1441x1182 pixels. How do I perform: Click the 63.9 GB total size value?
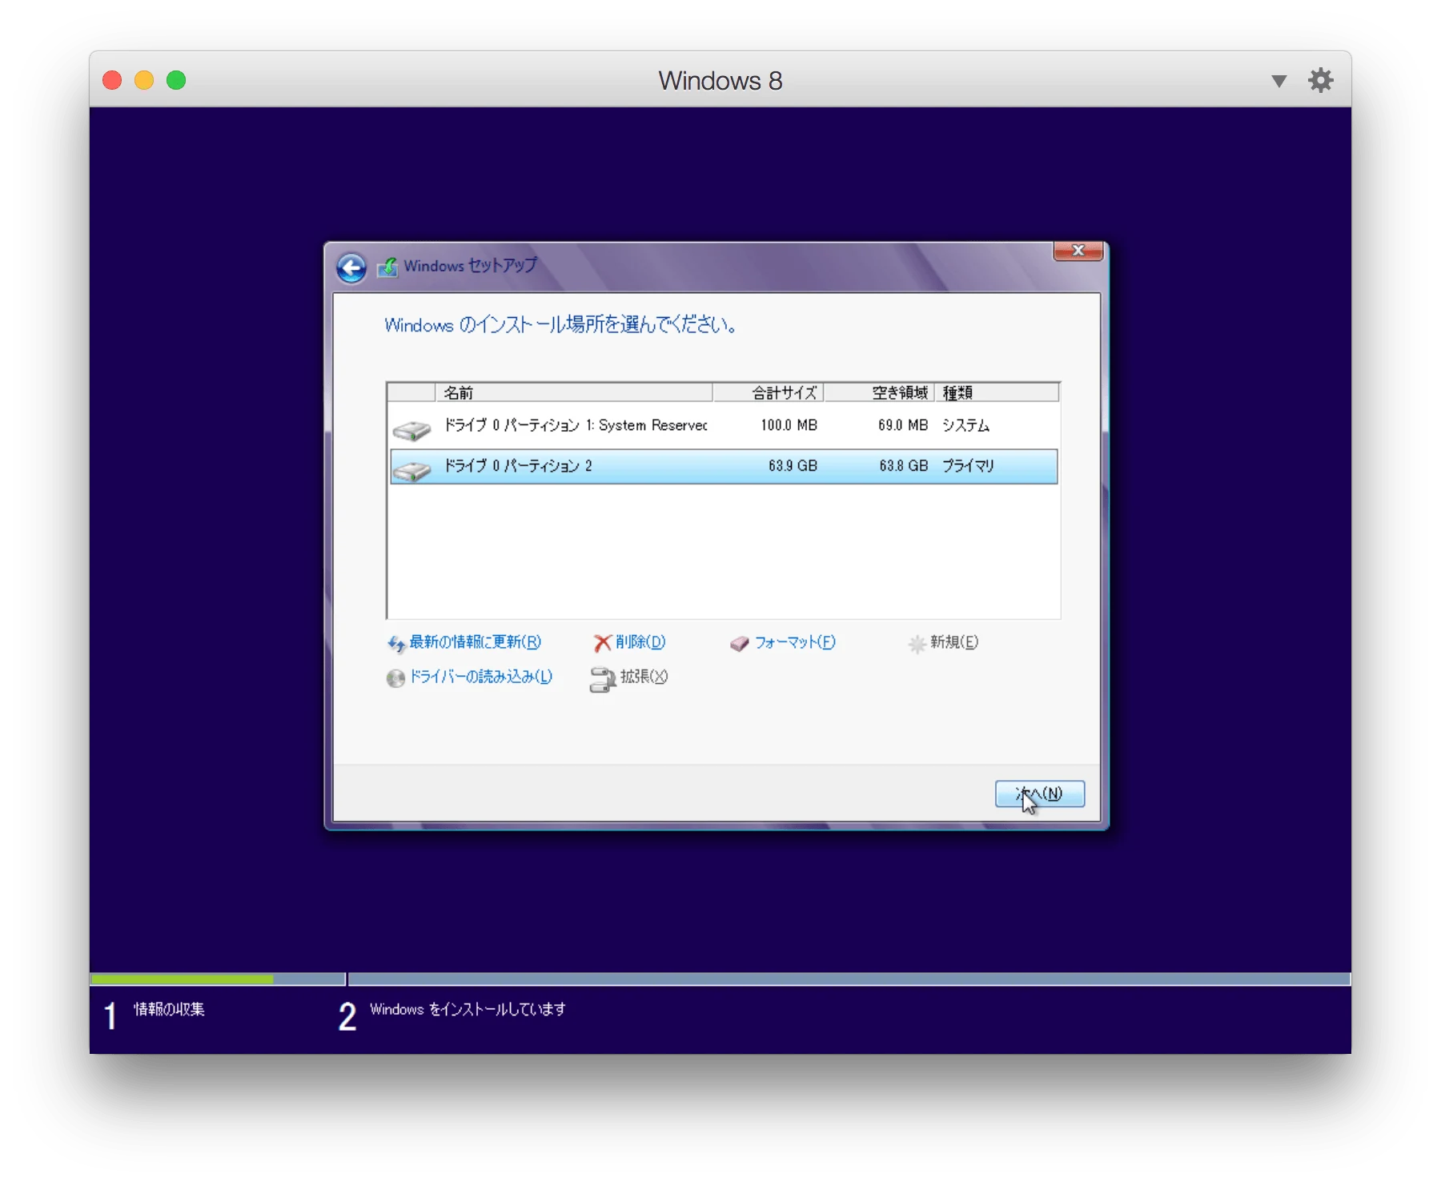click(x=793, y=466)
